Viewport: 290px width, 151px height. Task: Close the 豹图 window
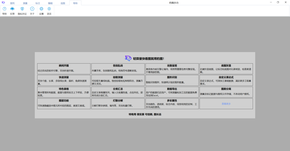coord(285,2)
